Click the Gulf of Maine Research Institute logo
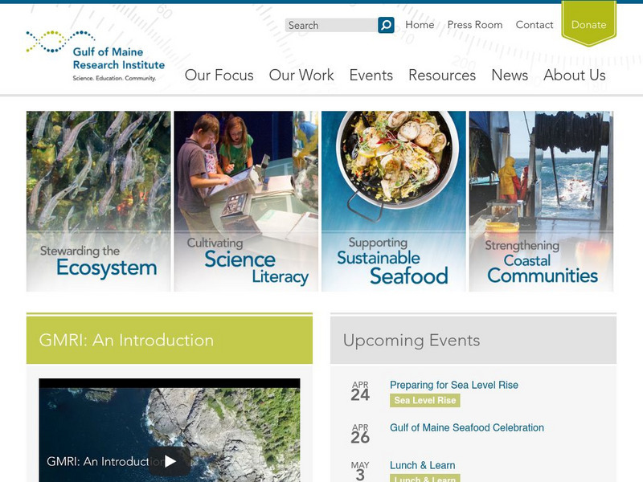This screenshot has height=482, width=643. (96, 56)
